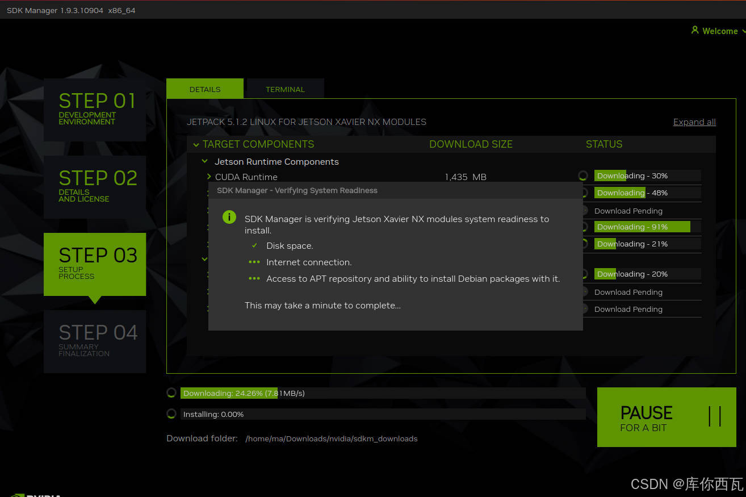Click the 1,435 MB download size value

tap(466, 177)
